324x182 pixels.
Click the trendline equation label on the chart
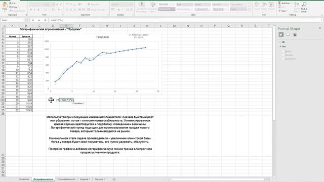pos(138,36)
